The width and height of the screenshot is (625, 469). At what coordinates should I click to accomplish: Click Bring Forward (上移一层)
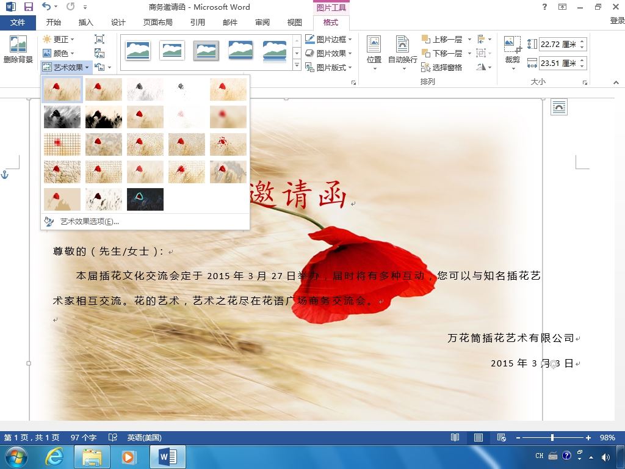(442, 39)
